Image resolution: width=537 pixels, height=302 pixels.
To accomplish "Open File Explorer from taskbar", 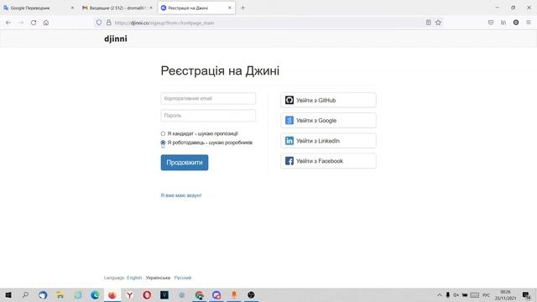I will tap(60, 294).
